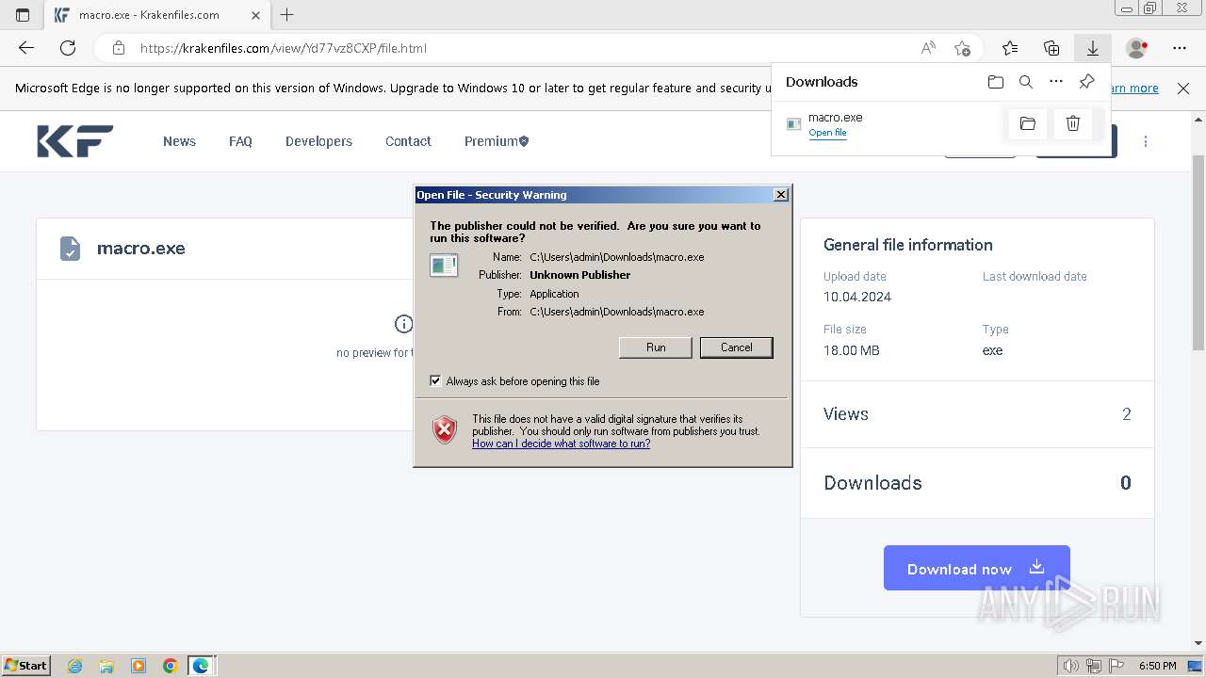The width and height of the screenshot is (1206, 678).
Task: Pin the Downloads panel
Action: tap(1086, 82)
